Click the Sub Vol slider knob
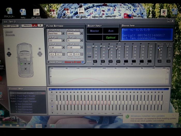Screen dimensions: 181x136 pyautogui.click(x=168, y=46)
